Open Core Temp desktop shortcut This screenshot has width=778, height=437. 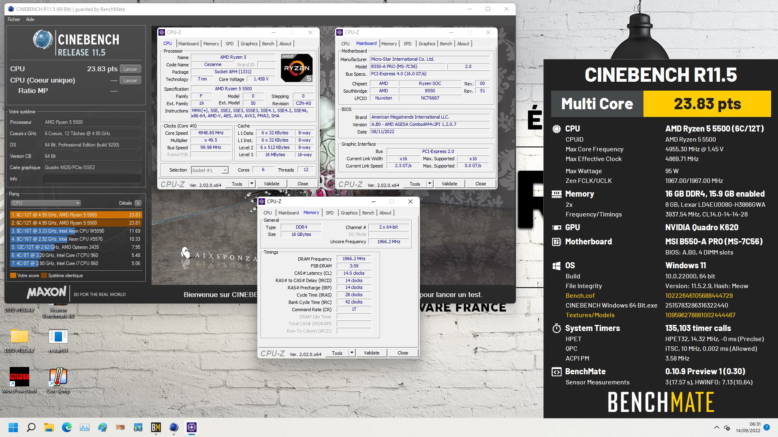pos(58,380)
